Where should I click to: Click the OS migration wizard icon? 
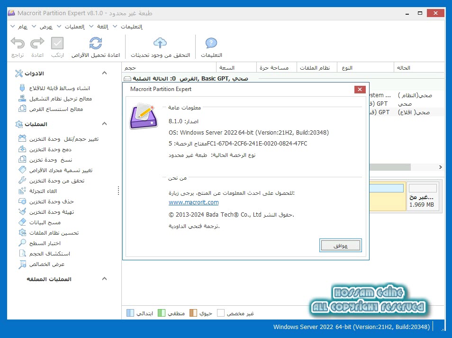22,98
